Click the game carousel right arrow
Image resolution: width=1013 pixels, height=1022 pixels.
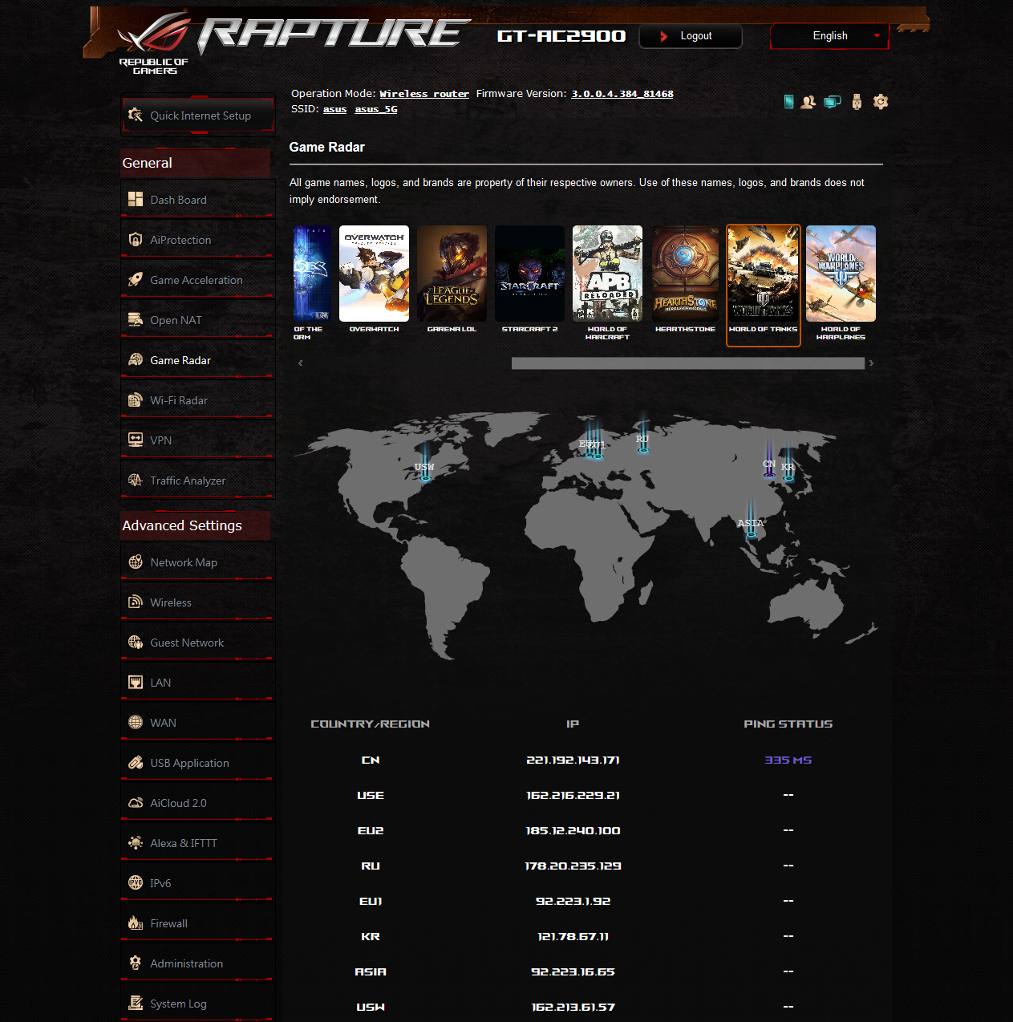point(871,363)
